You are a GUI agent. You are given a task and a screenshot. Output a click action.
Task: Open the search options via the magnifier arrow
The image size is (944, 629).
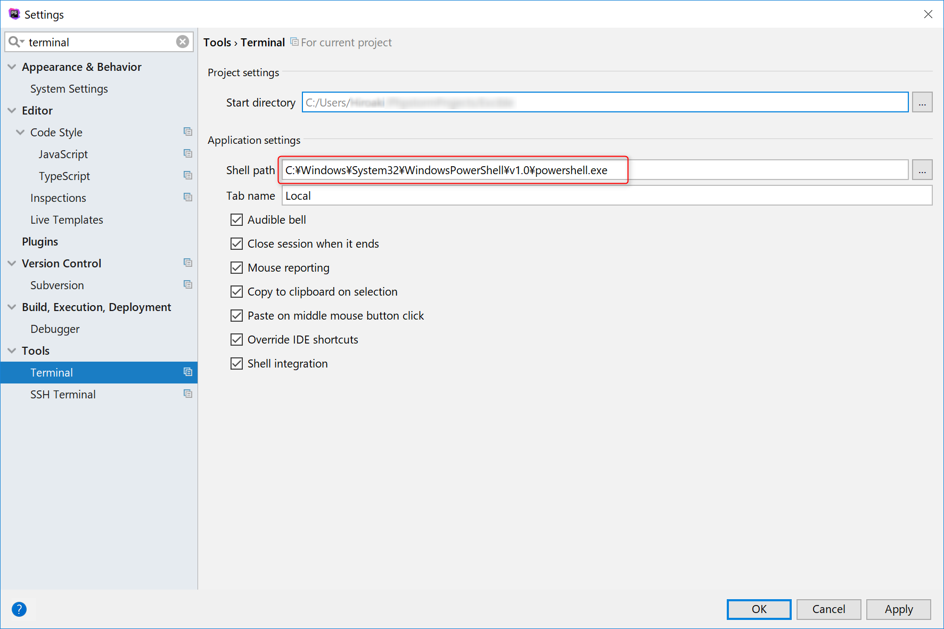coord(16,42)
